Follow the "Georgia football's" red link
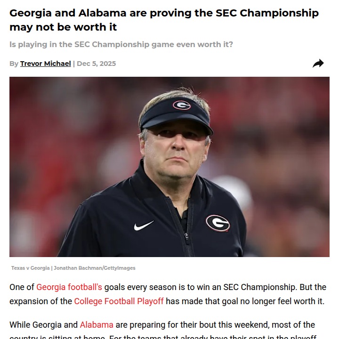Image resolution: width=339 pixels, height=339 pixels. pyautogui.click(x=69, y=287)
